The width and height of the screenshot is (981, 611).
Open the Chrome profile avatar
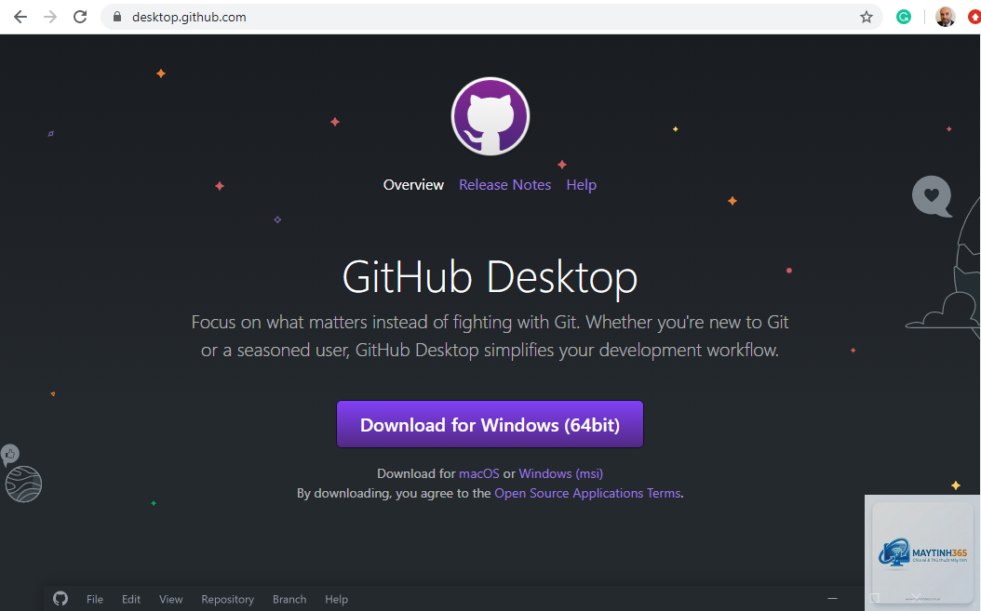click(x=946, y=17)
